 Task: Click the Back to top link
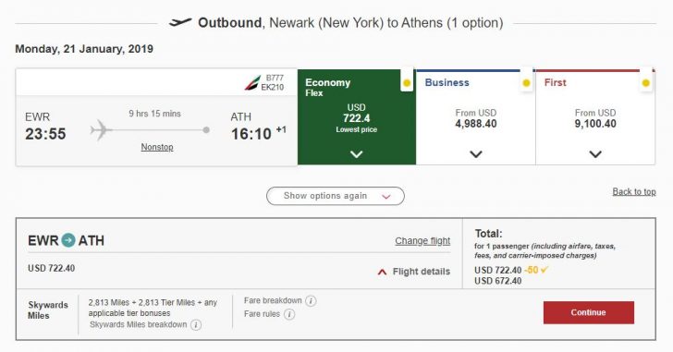pos(634,191)
